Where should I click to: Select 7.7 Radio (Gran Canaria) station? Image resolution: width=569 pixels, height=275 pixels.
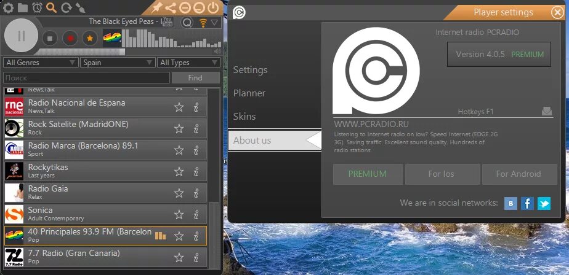click(x=105, y=257)
